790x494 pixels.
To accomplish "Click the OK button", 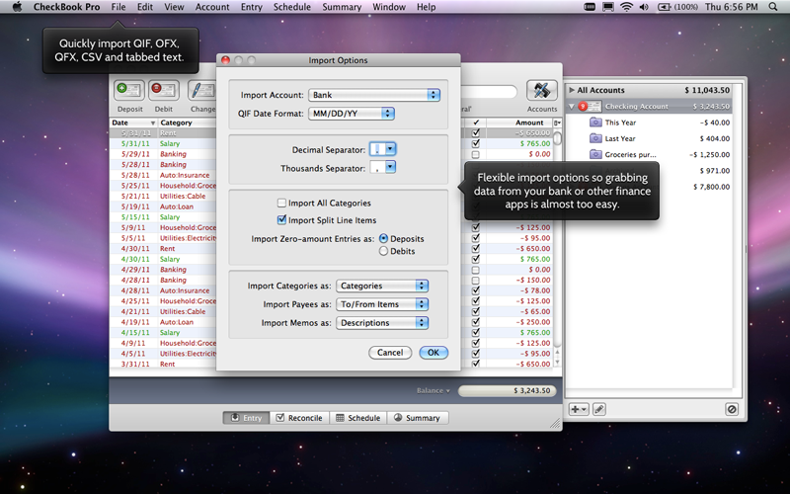I will pyautogui.click(x=434, y=353).
